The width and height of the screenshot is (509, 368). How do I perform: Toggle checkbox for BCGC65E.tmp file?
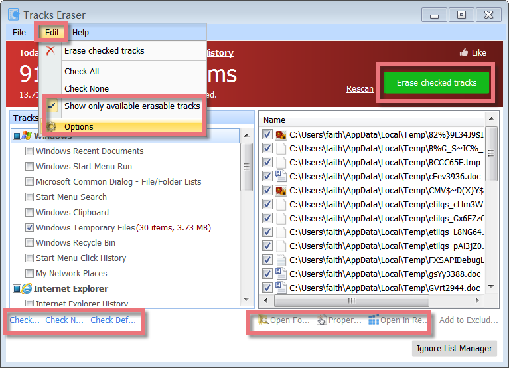267,162
